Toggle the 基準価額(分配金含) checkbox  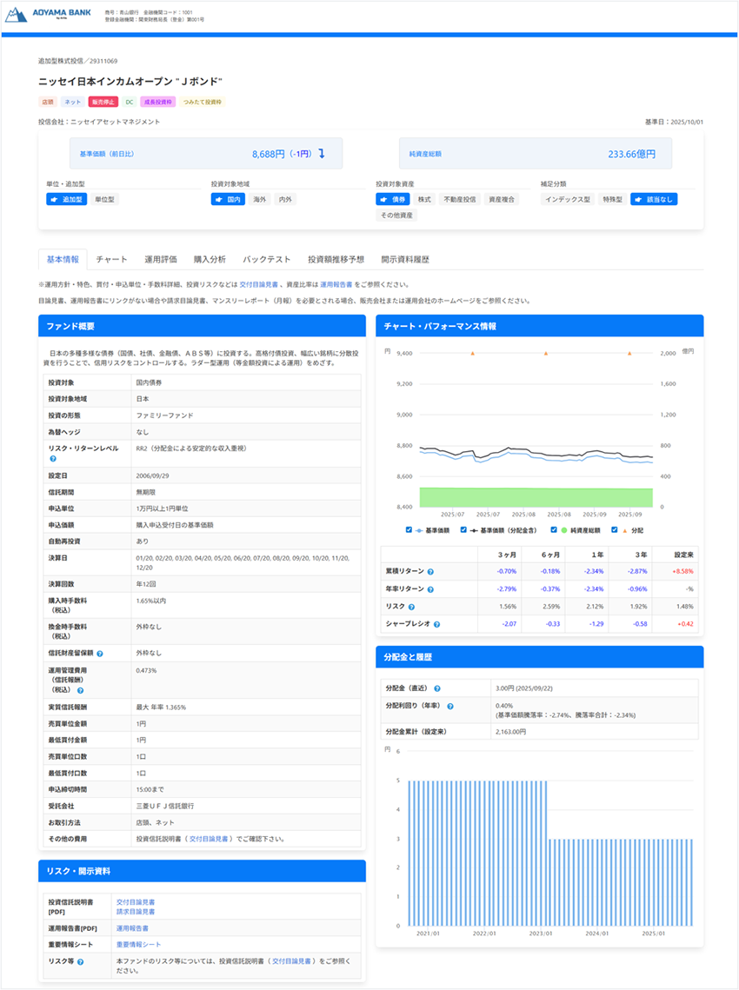click(463, 529)
